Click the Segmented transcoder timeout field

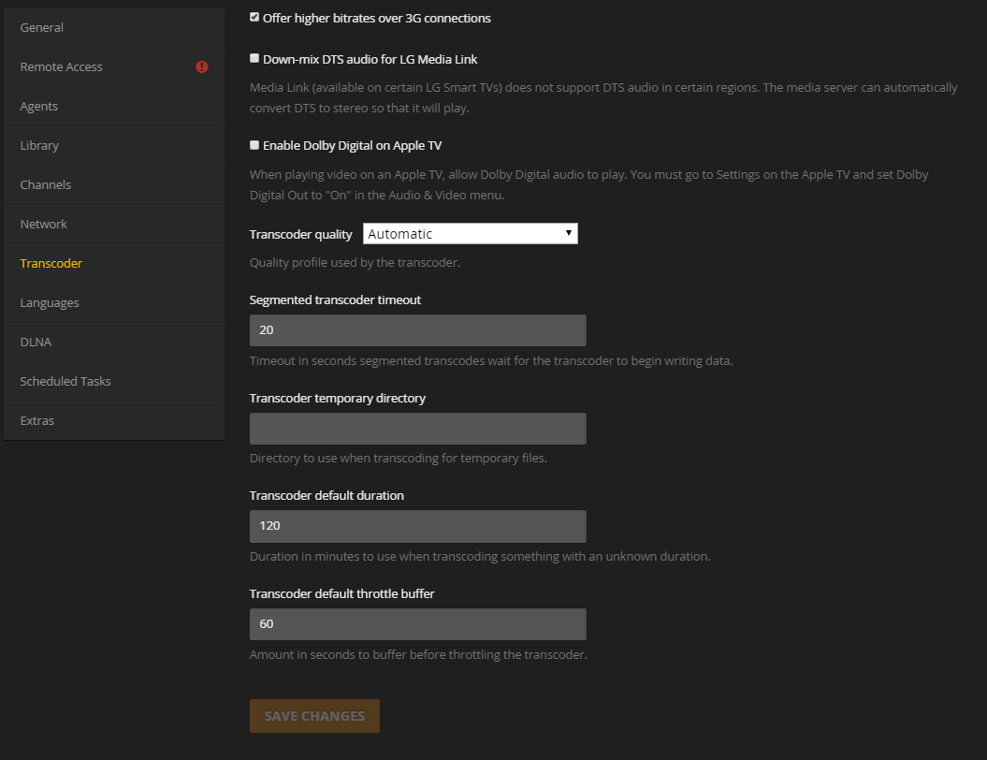pyautogui.click(x=417, y=330)
